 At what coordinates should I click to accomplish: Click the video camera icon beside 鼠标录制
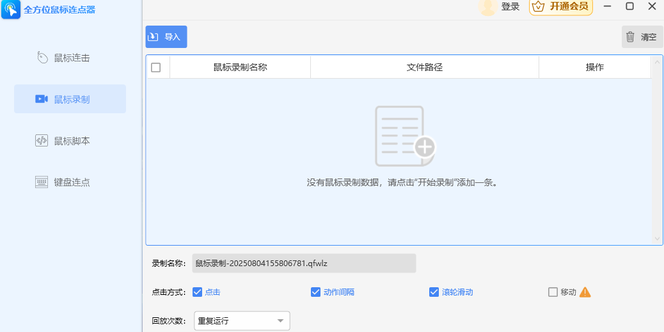pyautogui.click(x=41, y=99)
